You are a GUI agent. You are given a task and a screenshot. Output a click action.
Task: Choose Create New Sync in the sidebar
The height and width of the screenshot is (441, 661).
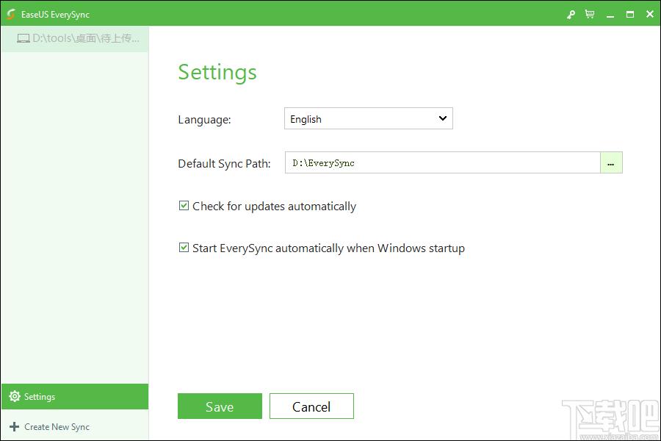[x=57, y=427]
